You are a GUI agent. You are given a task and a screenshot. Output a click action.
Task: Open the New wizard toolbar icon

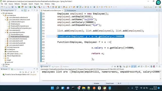click(2, 7)
